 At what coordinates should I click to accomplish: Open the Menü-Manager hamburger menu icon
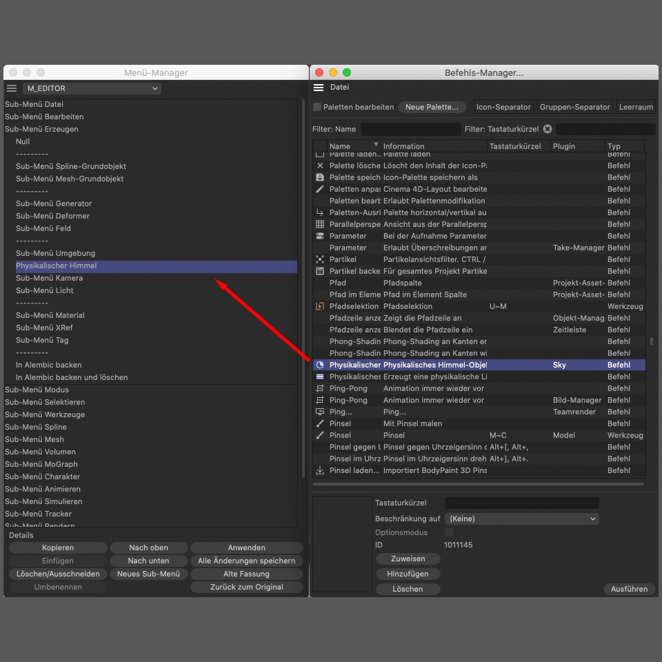pos(12,88)
